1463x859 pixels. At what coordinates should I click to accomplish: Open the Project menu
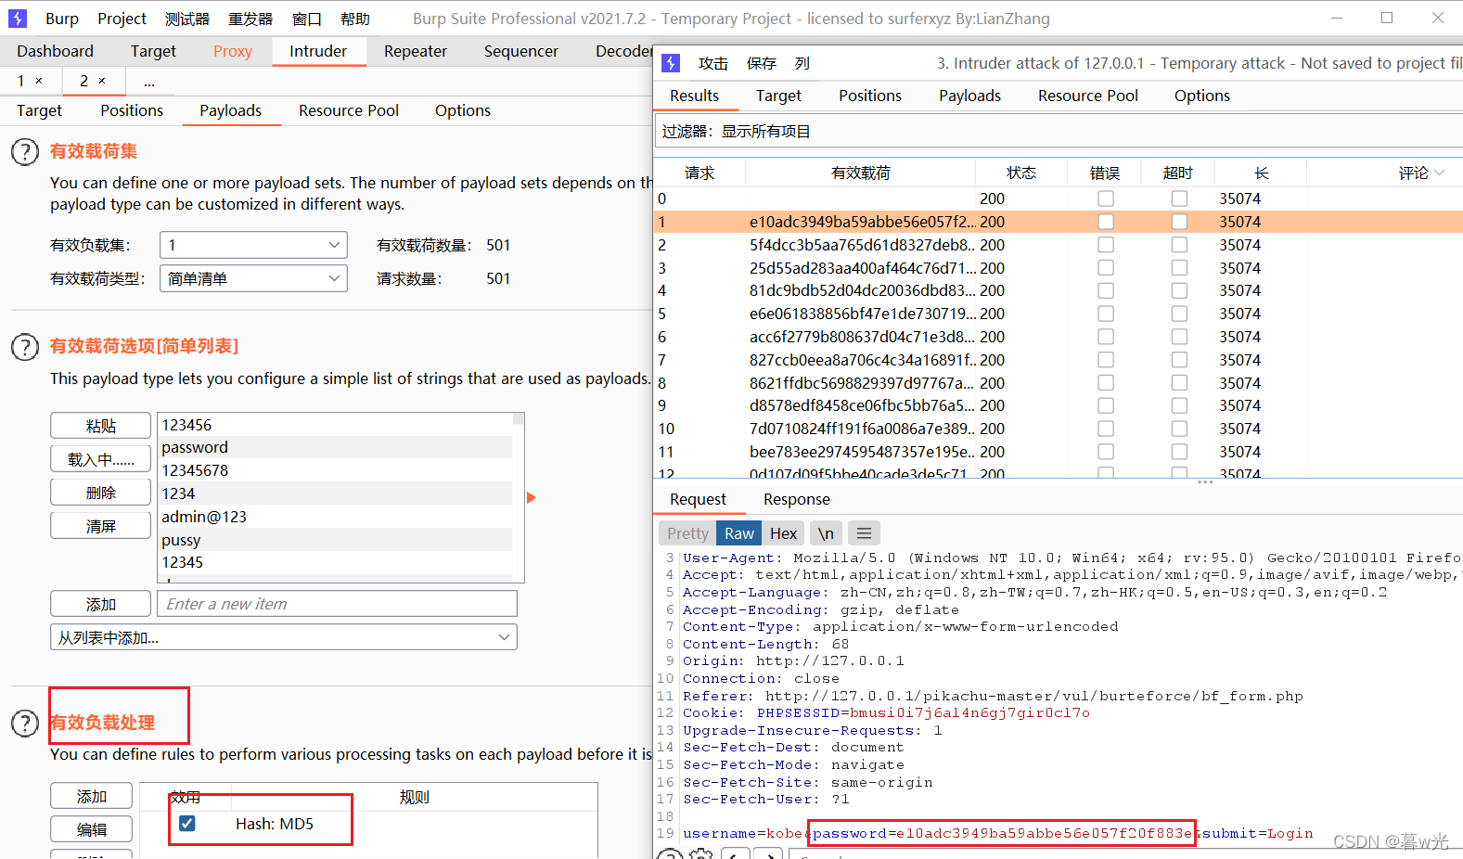click(x=122, y=19)
